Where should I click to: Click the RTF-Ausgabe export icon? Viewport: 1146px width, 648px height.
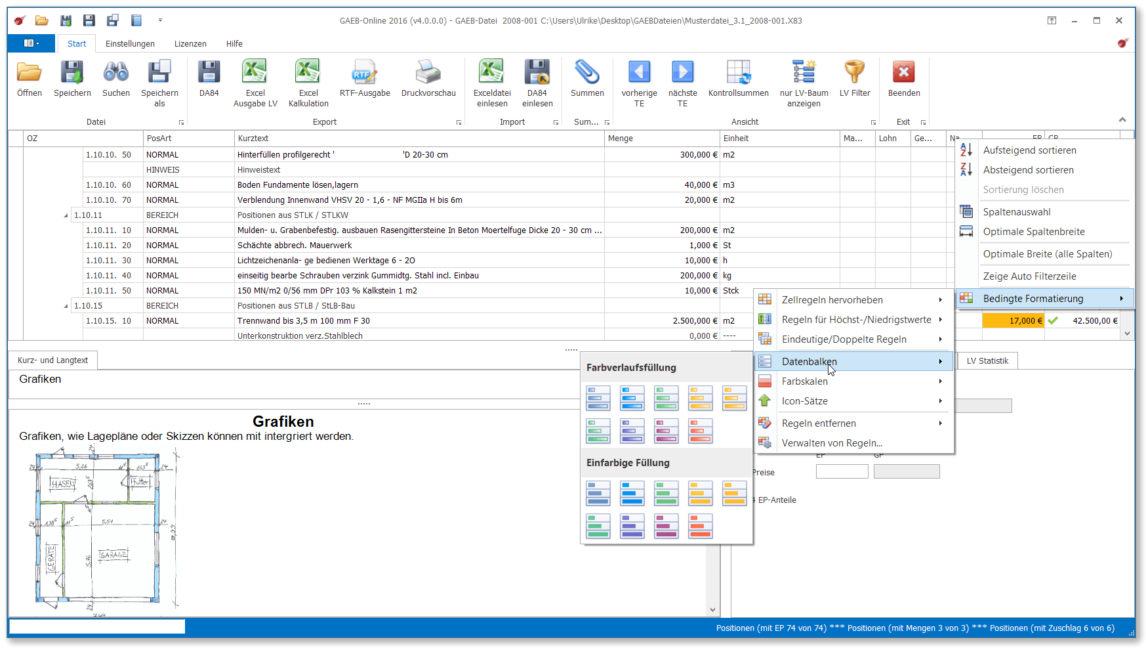tap(364, 72)
